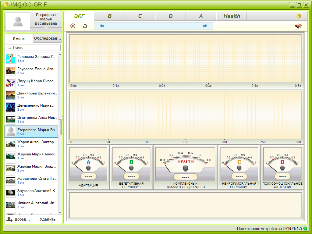Select patient Жарова Мария Влад...

[x=31, y=168]
